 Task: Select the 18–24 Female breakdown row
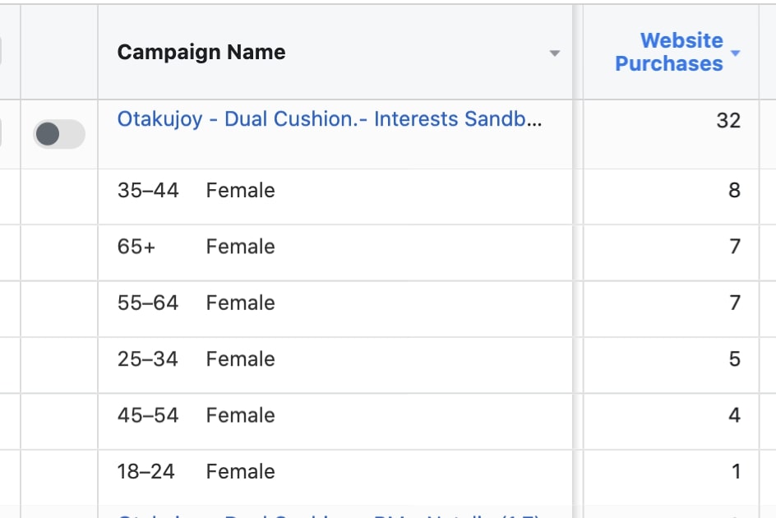(x=329, y=471)
